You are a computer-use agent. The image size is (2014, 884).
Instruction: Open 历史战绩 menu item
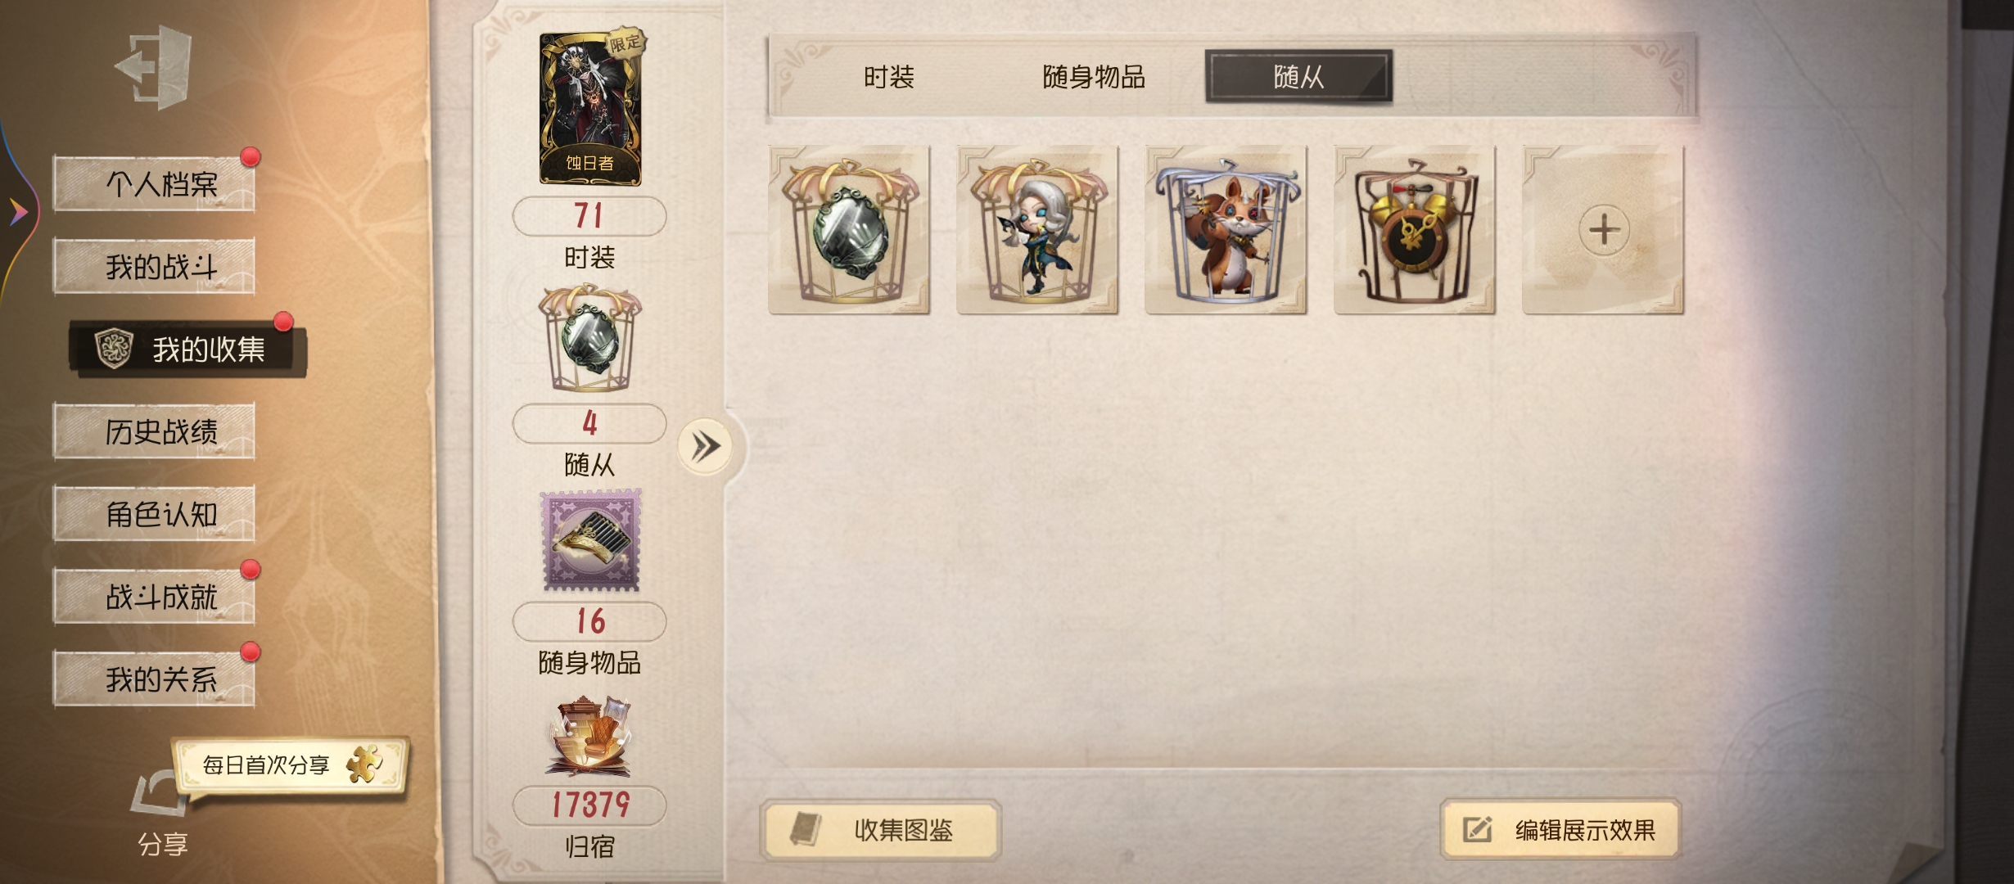point(154,431)
